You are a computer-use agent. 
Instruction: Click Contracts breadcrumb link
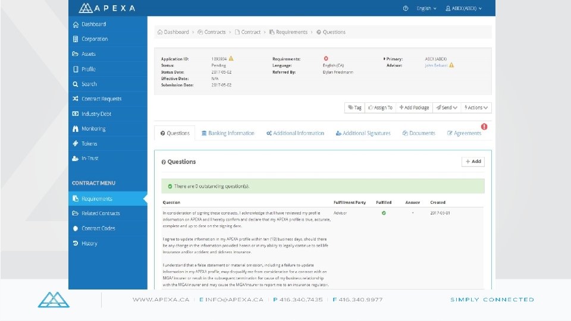212,32
